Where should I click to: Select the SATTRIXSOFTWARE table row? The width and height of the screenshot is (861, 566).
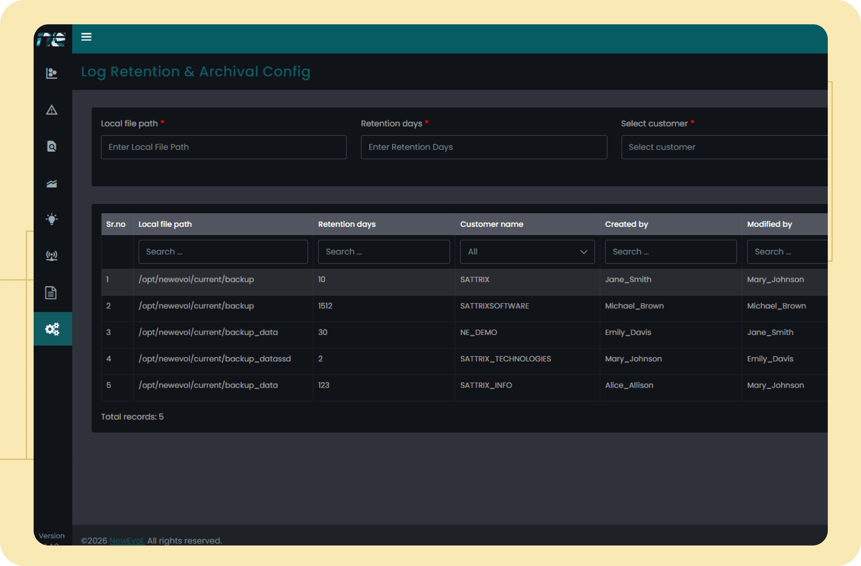[494, 306]
